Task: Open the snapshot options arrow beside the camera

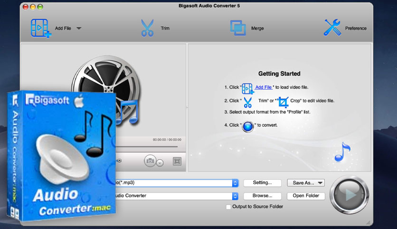Action: 160,163
